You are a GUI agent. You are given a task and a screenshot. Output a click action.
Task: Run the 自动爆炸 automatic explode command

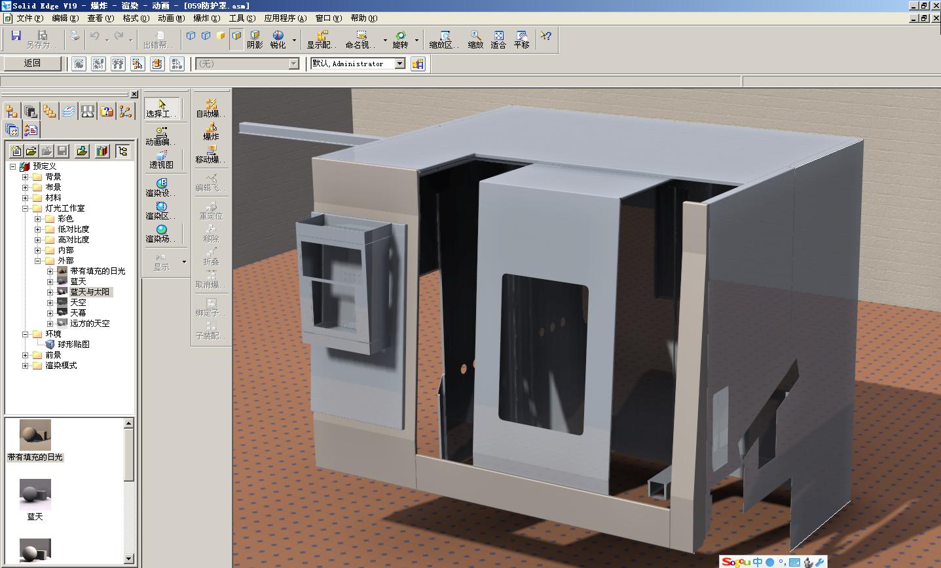click(211, 108)
